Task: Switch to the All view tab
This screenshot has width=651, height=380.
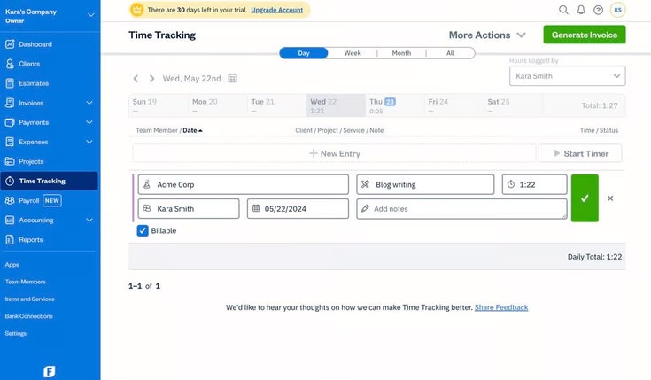Action: click(451, 53)
